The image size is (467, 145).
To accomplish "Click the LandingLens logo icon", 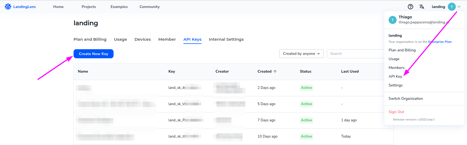I will click(8, 7).
